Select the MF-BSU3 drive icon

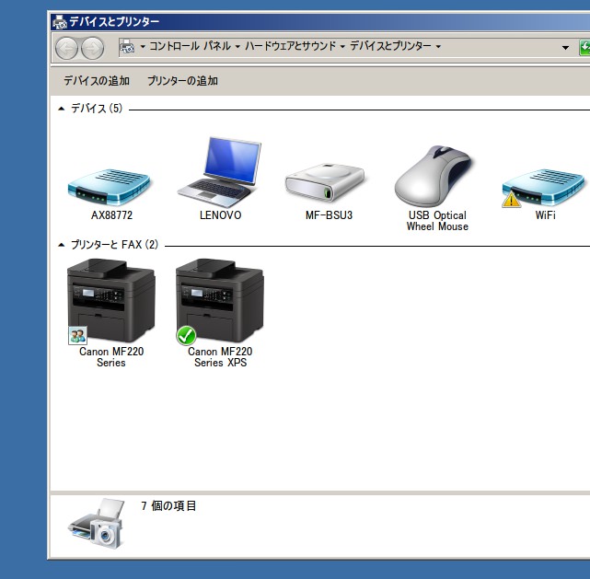coord(325,182)
